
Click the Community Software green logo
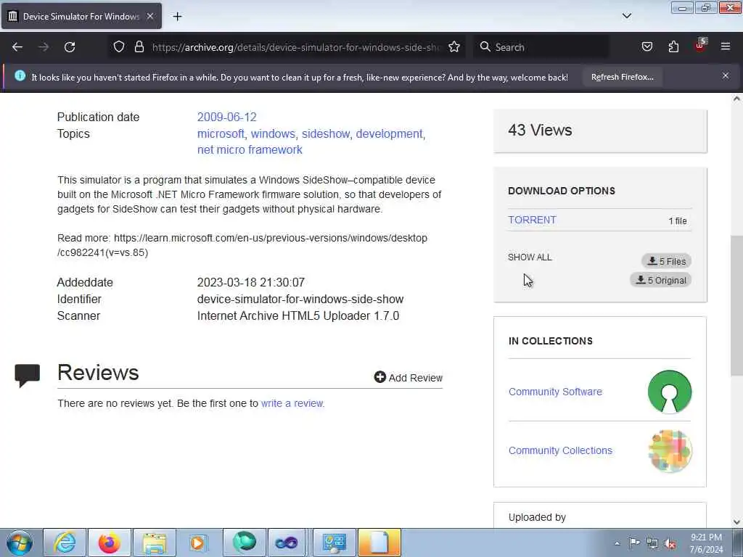pyautogui.click(x=670, y=392)
